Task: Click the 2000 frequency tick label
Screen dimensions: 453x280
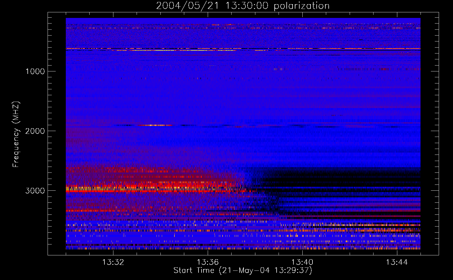Action: tap(35, 131)
